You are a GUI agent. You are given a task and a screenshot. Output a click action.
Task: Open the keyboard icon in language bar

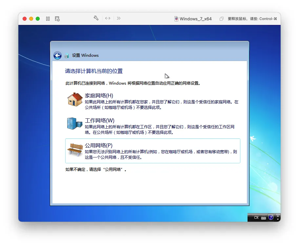264,218
